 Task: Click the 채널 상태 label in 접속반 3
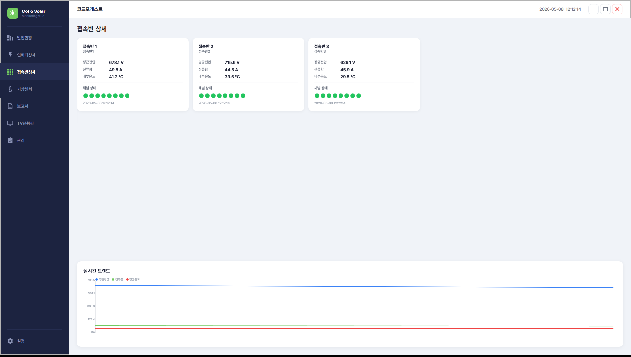pyautogui.click(x=321, y=88)
